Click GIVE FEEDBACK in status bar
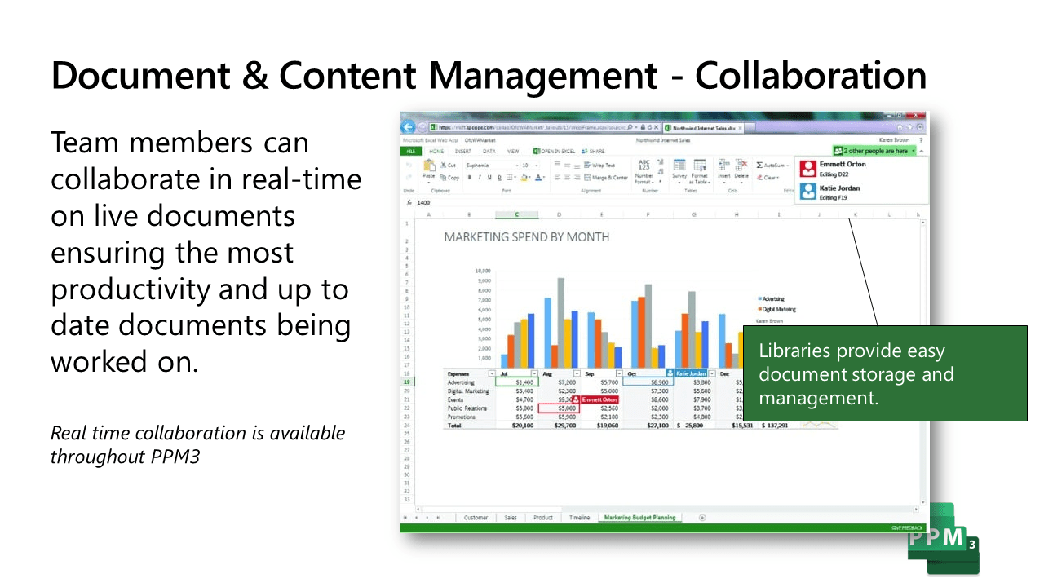The width and height of the screenshot is (1044, 587). pyautogui.click(x=907, y=528)
